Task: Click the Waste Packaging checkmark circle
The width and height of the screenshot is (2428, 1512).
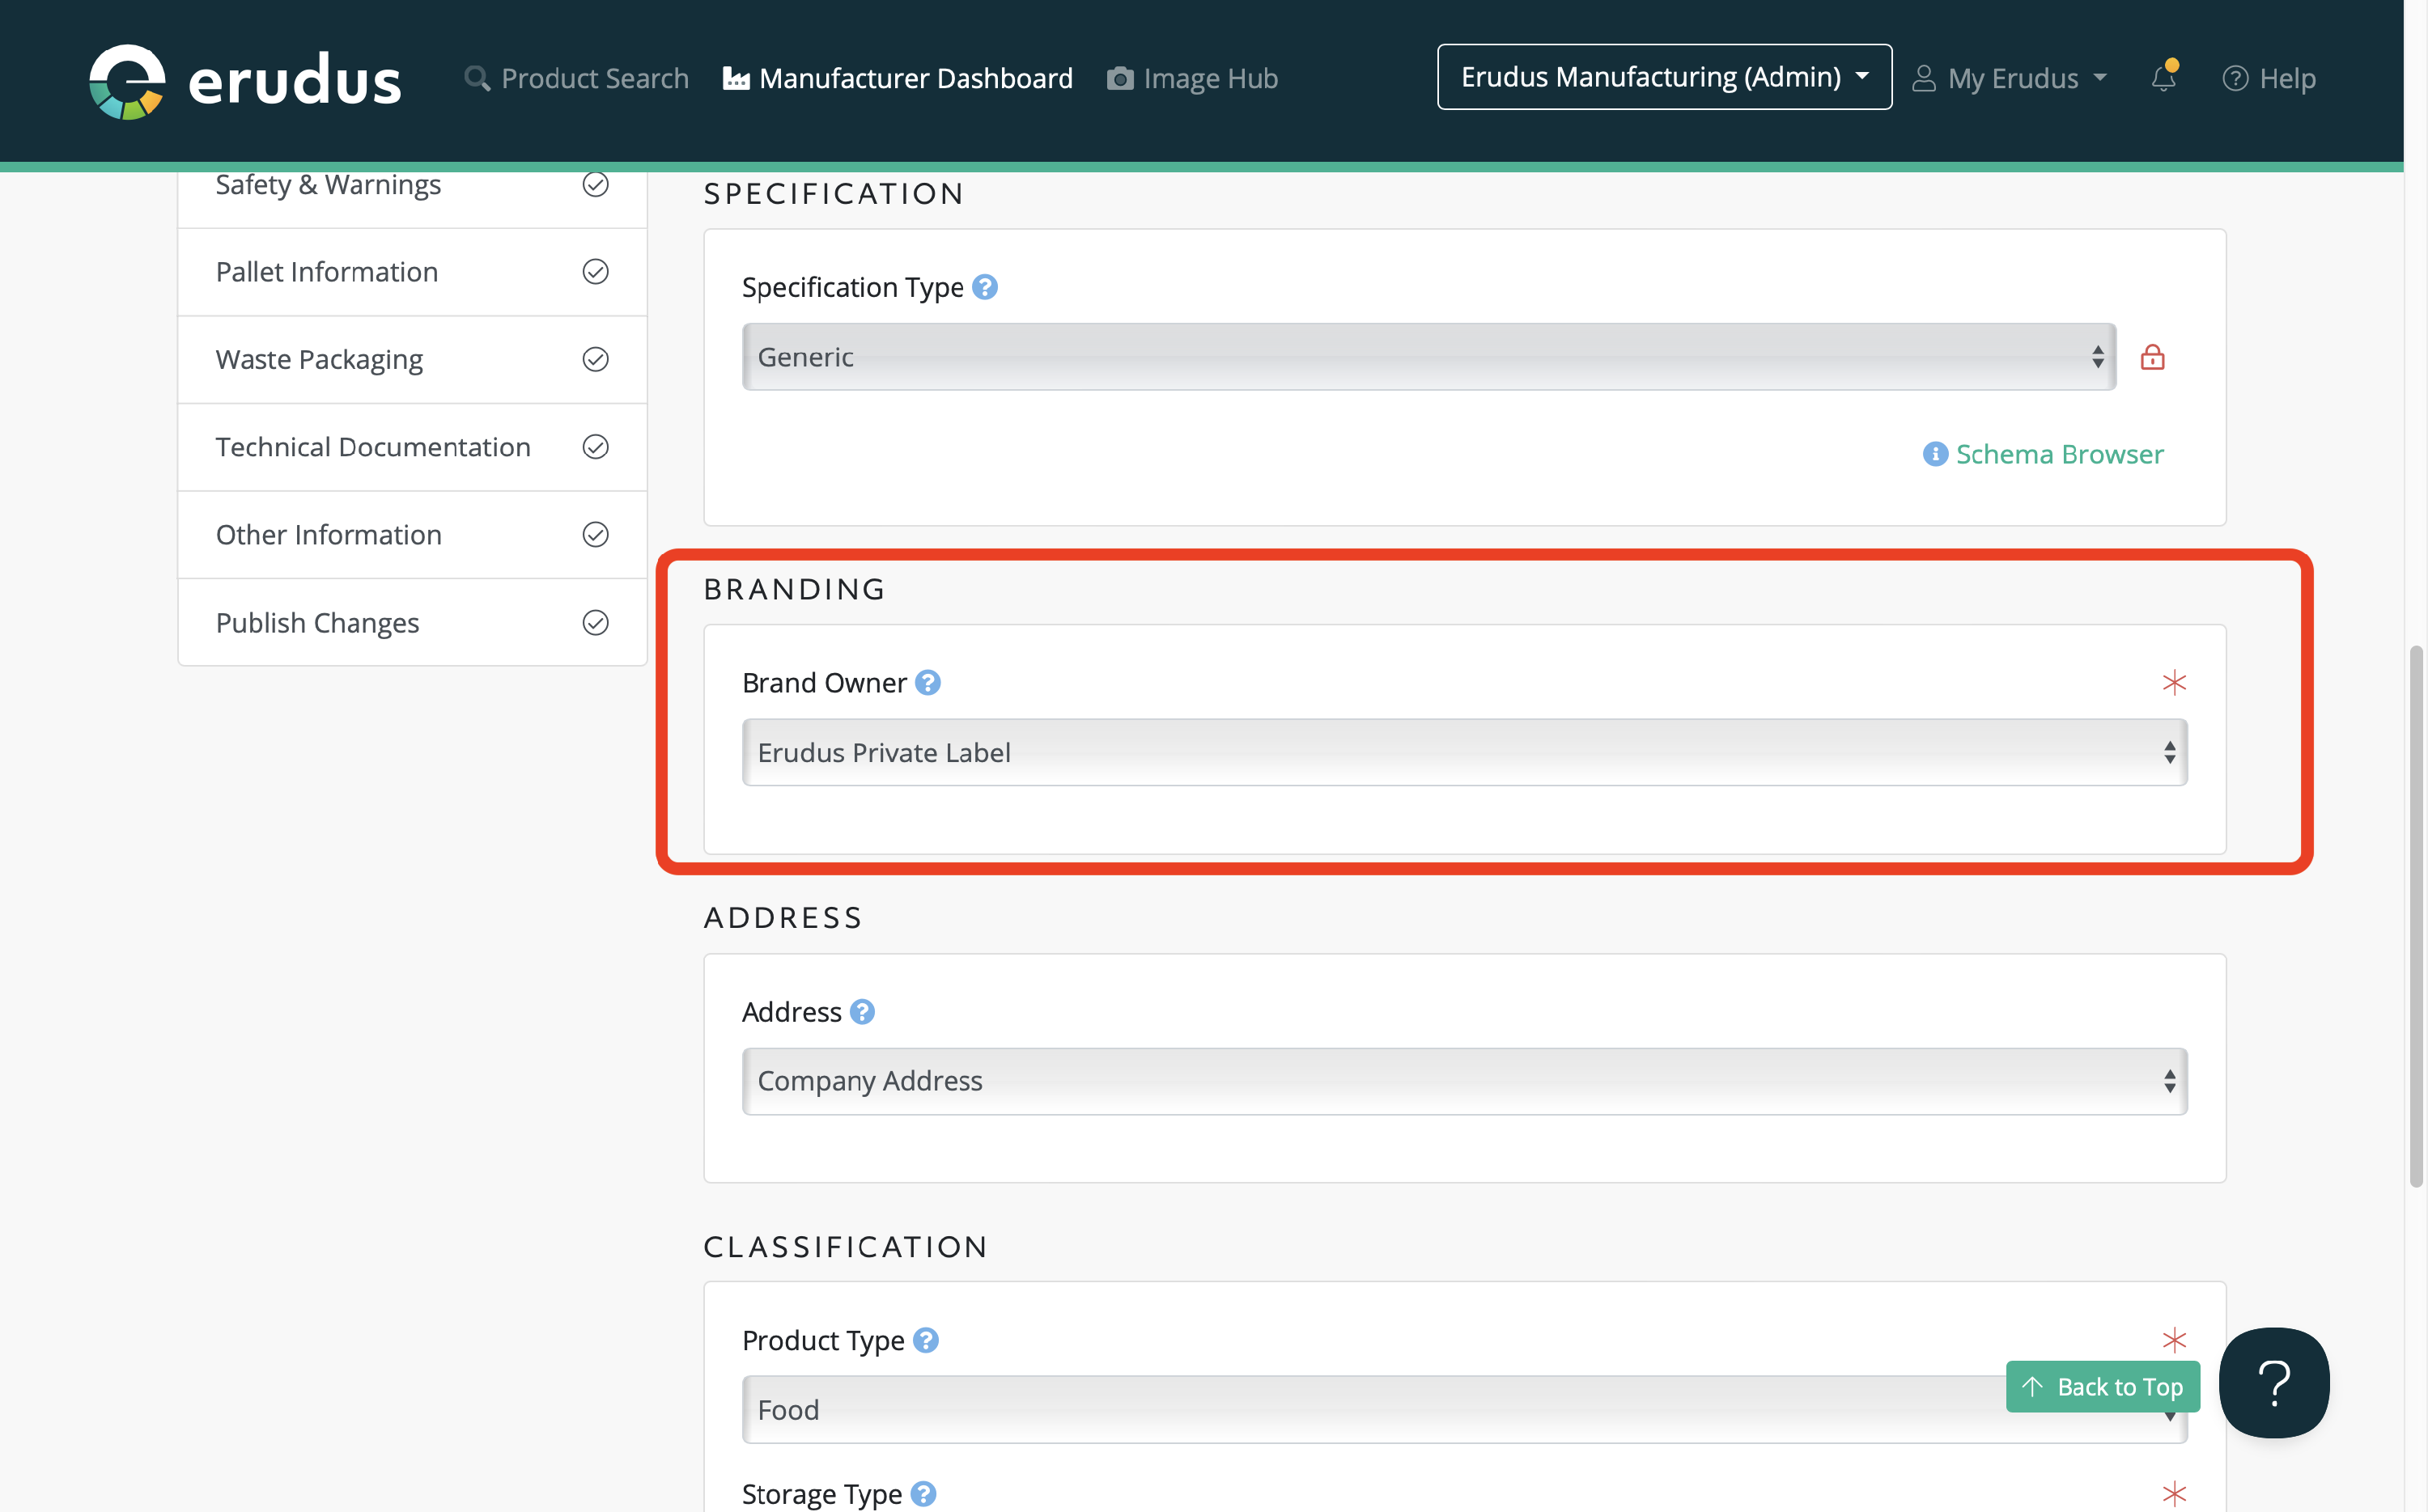Action: (x=595, y=359)
